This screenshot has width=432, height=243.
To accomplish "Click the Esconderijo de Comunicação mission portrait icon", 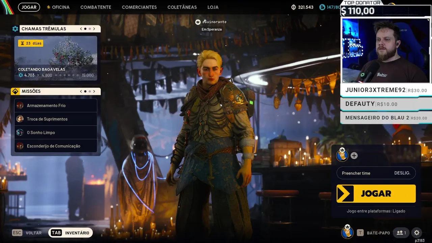I will click(20, 146).
